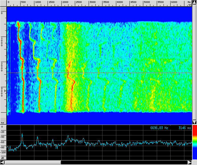The image size is (197, 165).
Task: Click the empty horizontal scrollbar track right of thumb
Action: (x=123, y=162)
